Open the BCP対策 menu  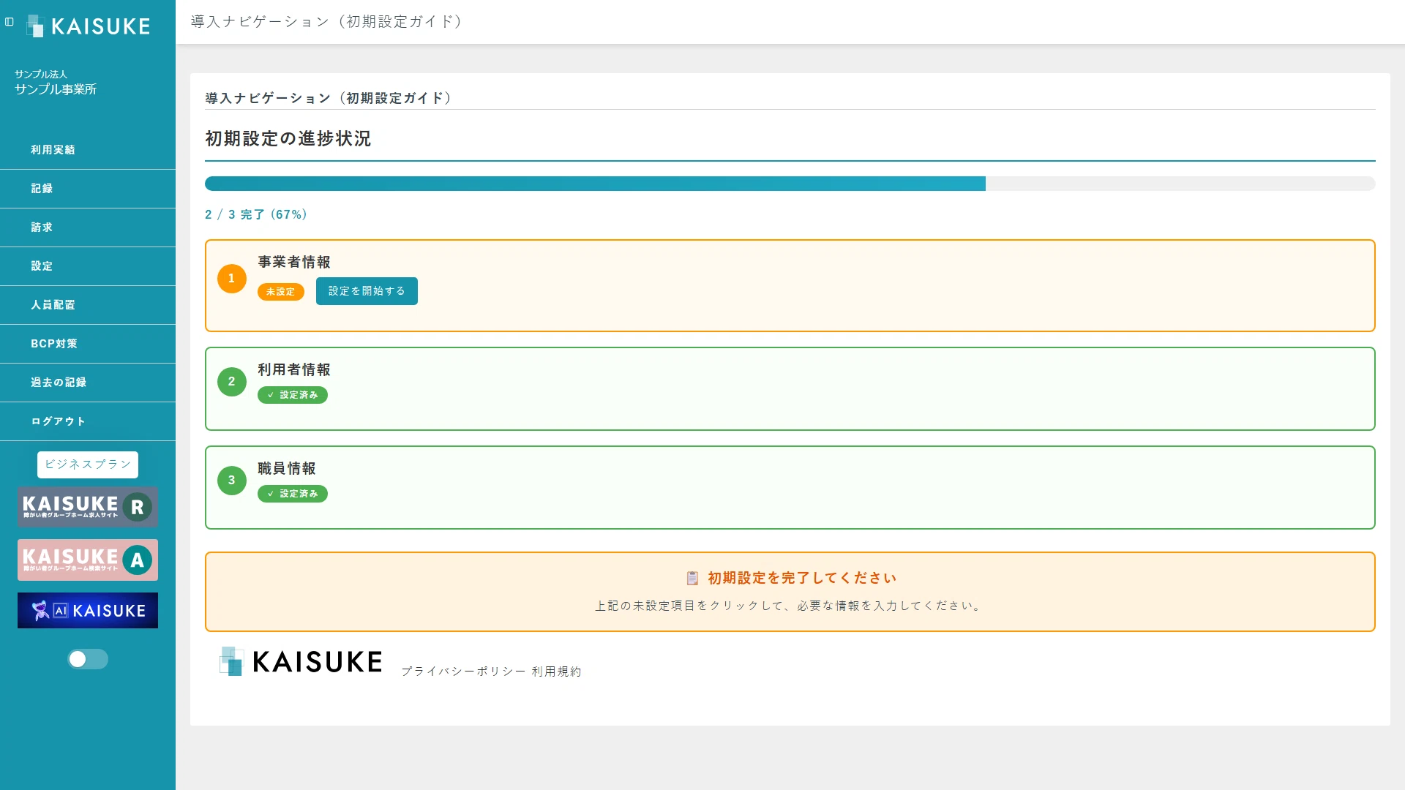tap(88, 344)
